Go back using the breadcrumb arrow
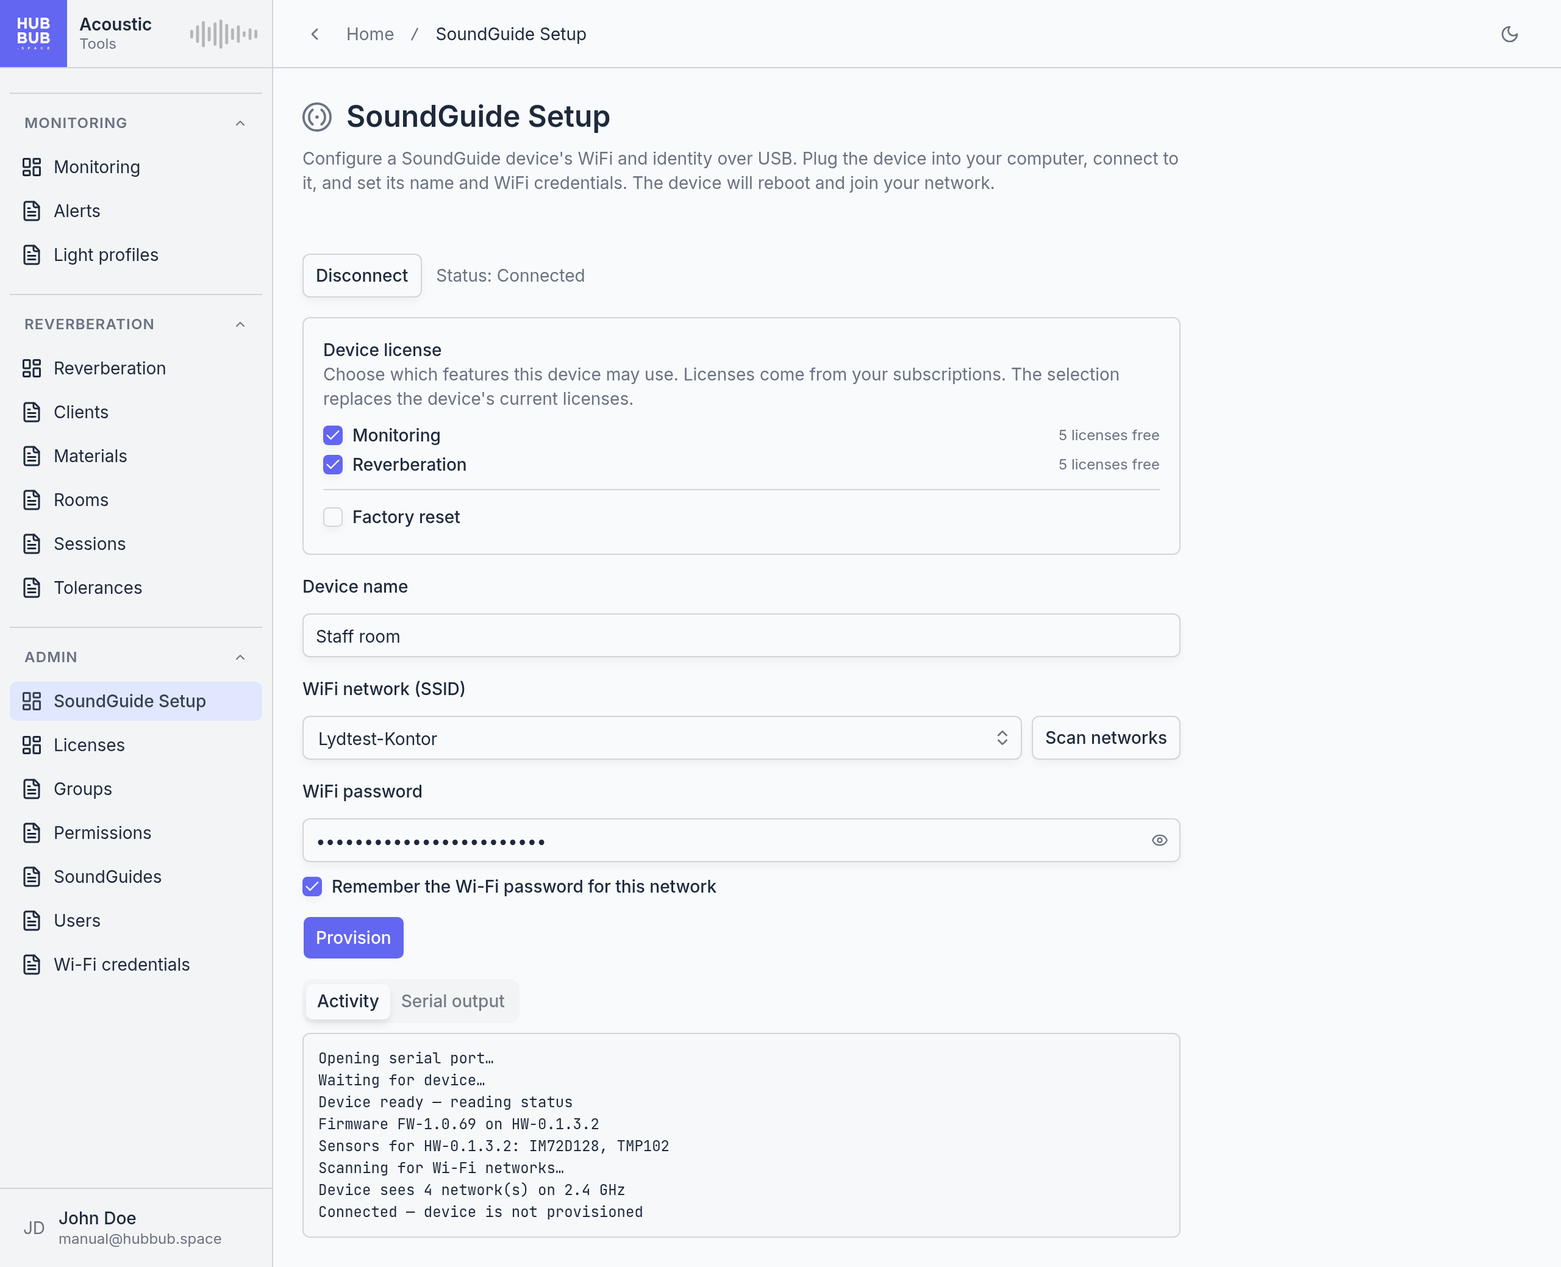 (x=315, y=34)
